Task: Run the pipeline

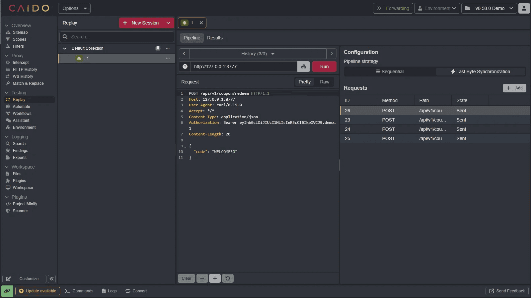Action: (324, 67)
